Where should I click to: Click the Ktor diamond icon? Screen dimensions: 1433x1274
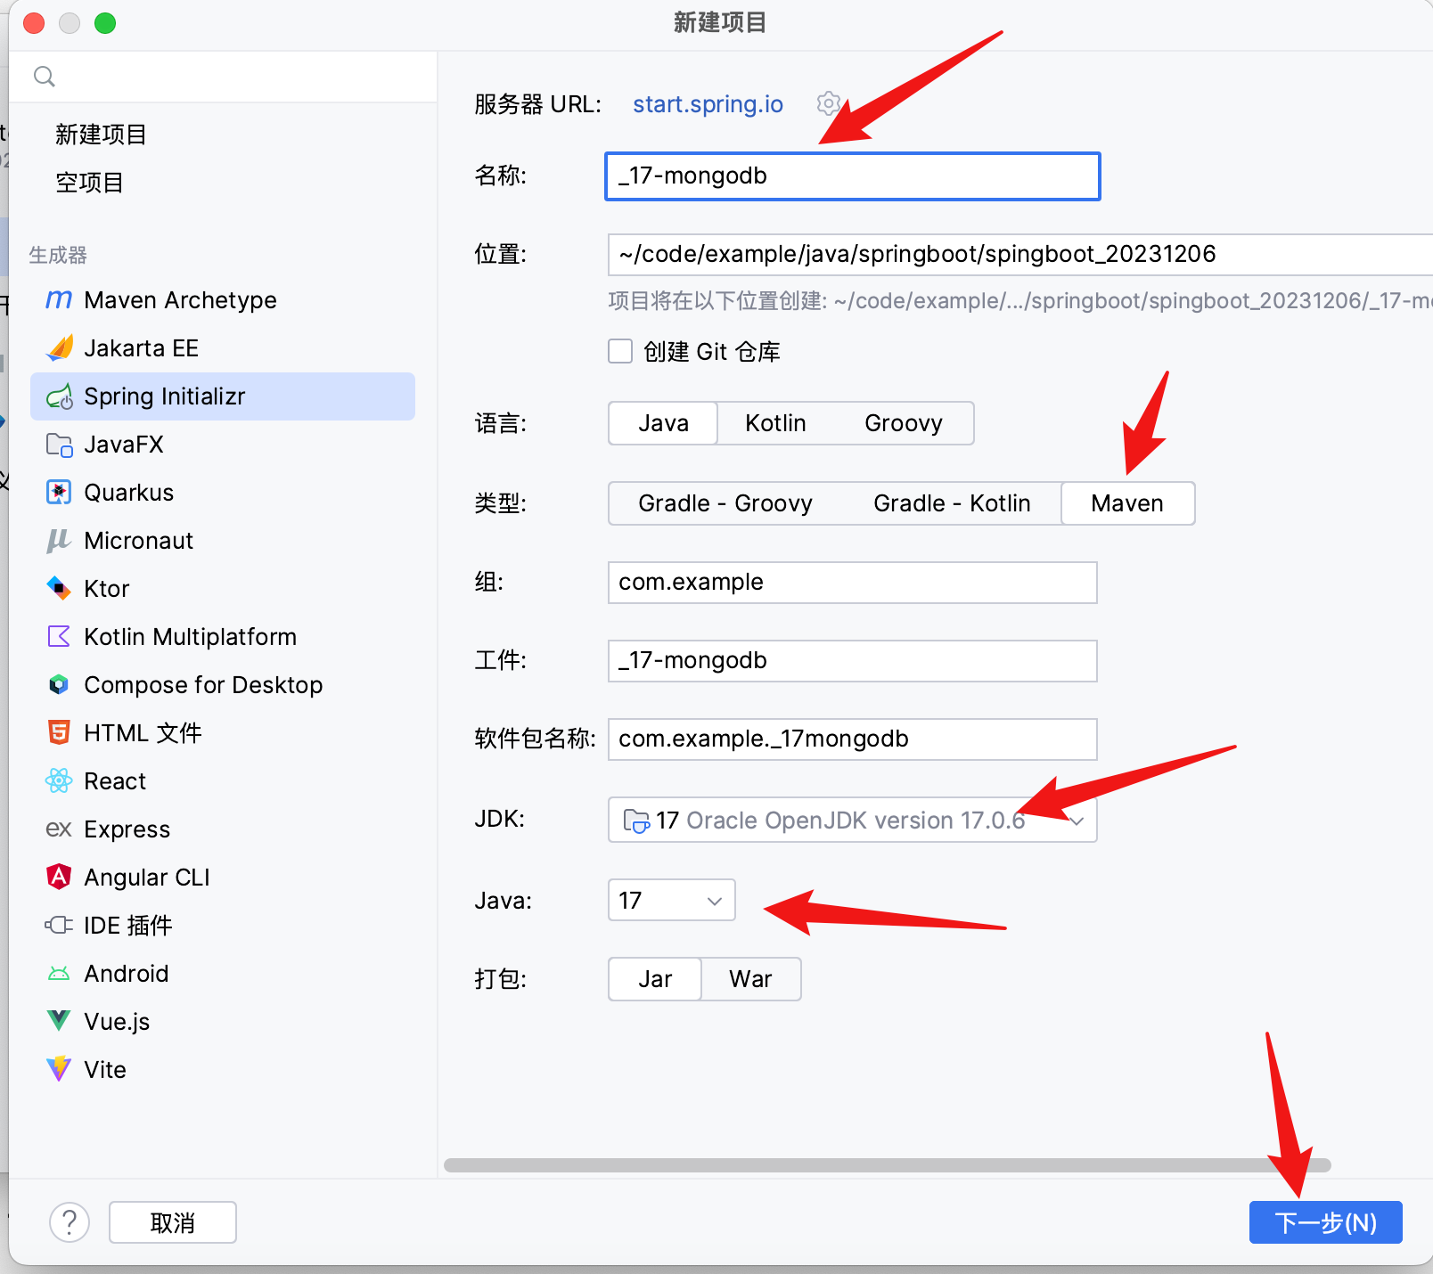59,589
